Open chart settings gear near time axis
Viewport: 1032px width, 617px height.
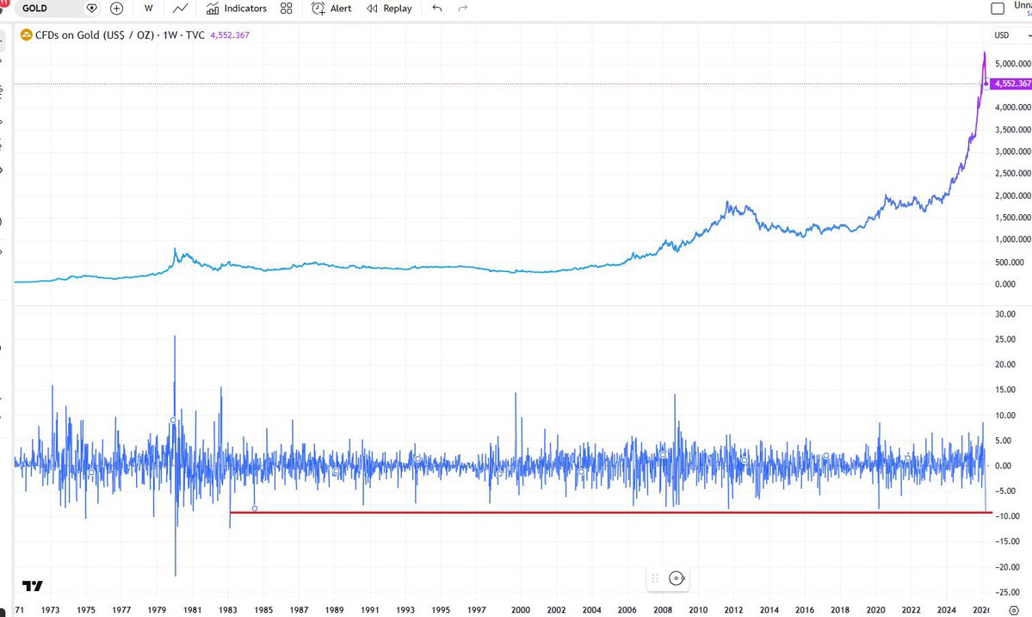[1014, 610]
